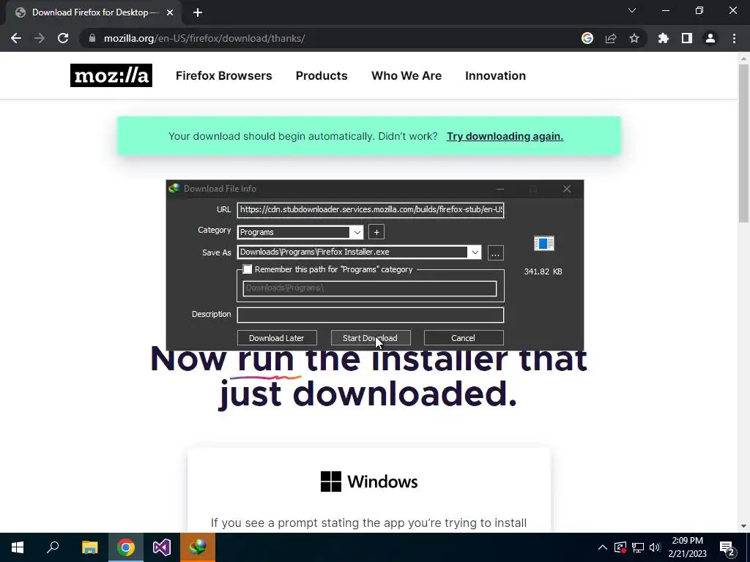Click the site padlock icon
The width and height of the screenshot is (750, 562).
click(92, 38)
